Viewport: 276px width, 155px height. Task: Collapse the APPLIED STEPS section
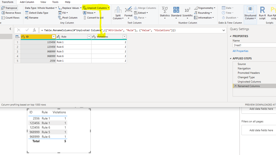(231, 58)
